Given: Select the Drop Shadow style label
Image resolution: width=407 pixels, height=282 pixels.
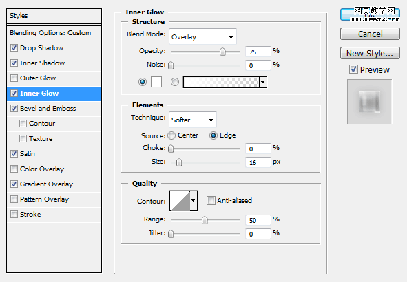Looking at the screenshot, I should point(41,48).
